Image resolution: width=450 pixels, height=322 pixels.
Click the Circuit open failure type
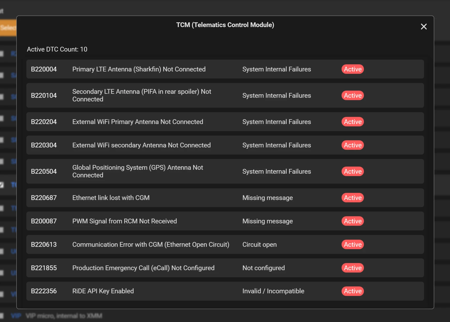tap(260, 244)
